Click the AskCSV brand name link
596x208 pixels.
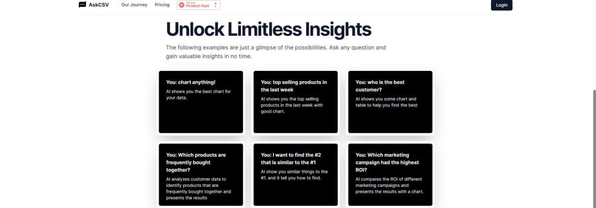pyautogui.click(x=99, y=5)
